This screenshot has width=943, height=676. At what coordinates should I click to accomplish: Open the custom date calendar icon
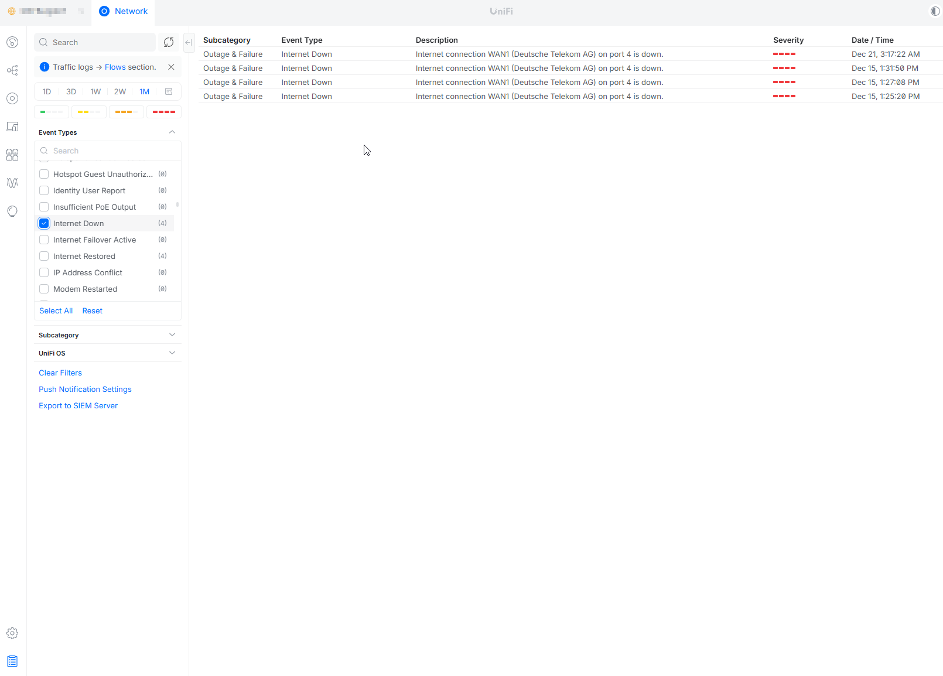click(x=169, y=91)
